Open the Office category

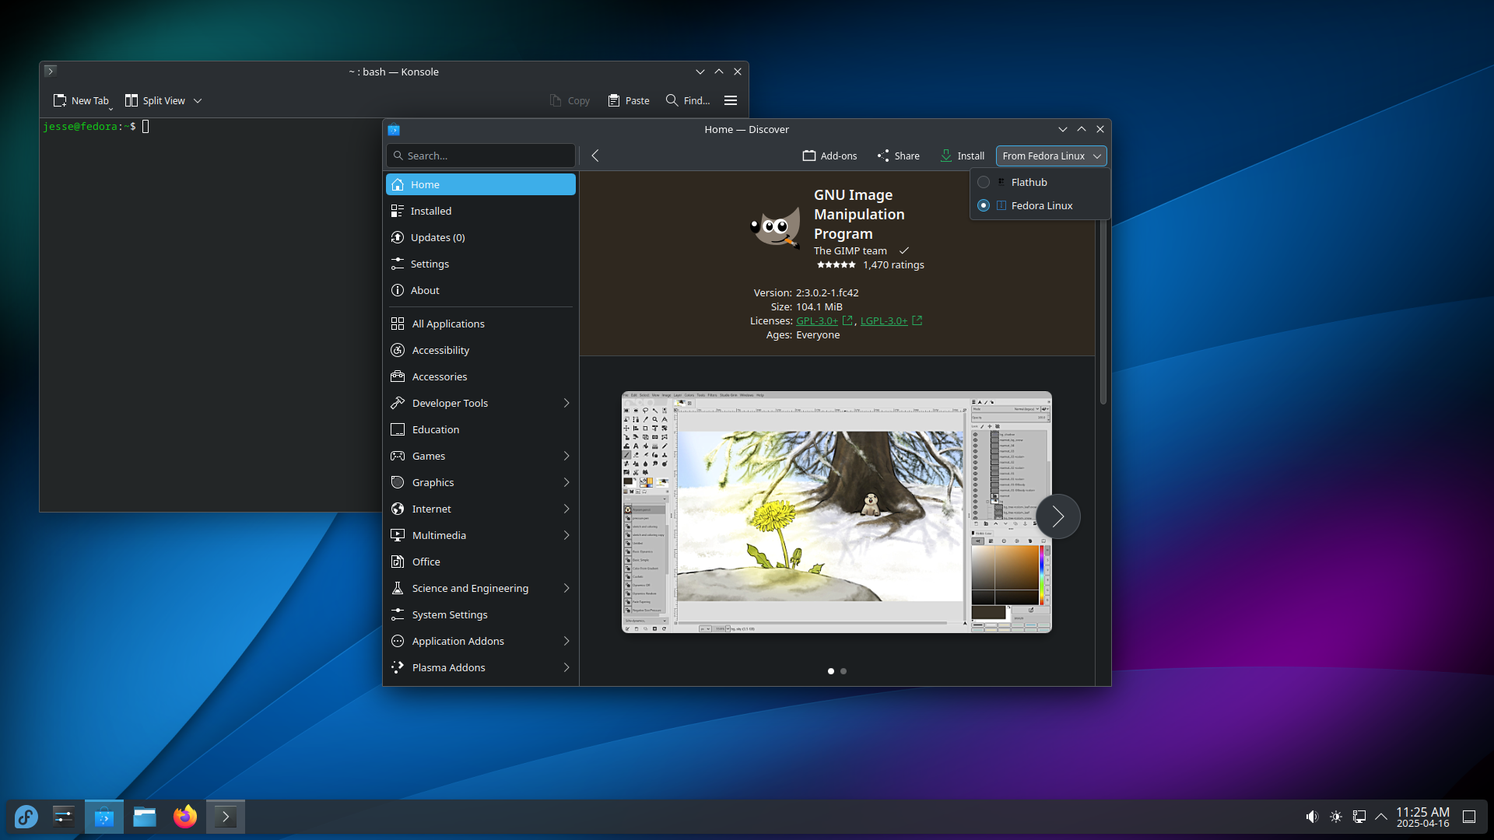coord(481,562)
